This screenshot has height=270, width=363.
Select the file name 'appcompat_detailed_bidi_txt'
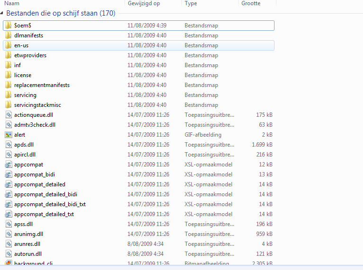pos(50,204)
